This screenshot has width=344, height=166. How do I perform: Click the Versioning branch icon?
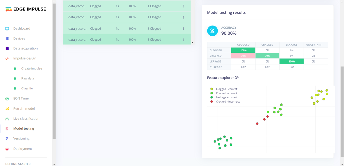7,139
